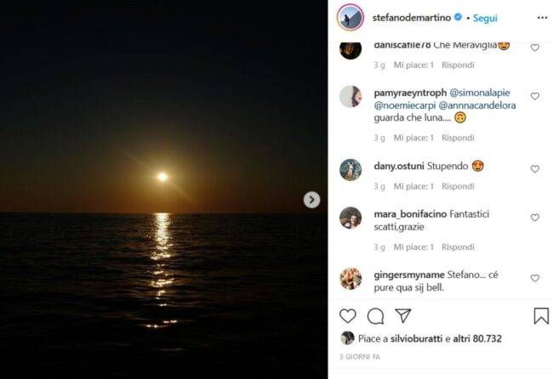Screen dimensions: 553x379
Task: Like dany.ostuni's Stupendo comment
Action: (x=534, y=169)
